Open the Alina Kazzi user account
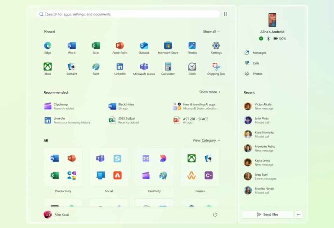Image resolution: width=334 pixels, height=228 pixels. [x=56, y=214]
